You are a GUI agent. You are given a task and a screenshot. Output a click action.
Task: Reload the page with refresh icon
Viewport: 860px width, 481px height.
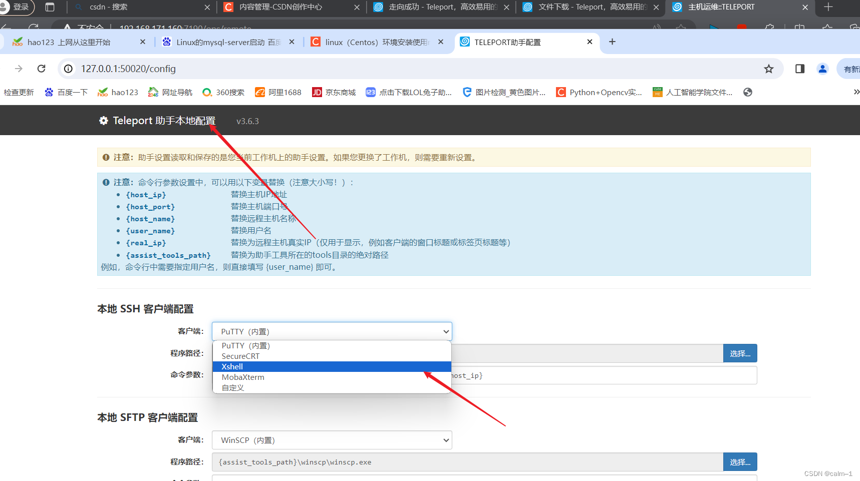click(x=42, y=69)
